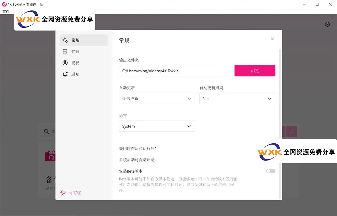This screenshot has height=216, width=337.
Task: Open the 许可证 link at sidebar bottom
Action: coord(75,193)
